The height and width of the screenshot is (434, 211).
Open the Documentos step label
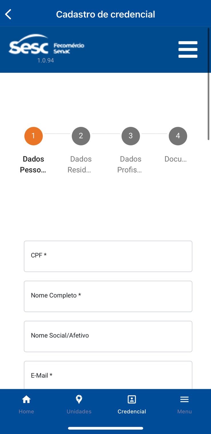(x=176, y=159)
